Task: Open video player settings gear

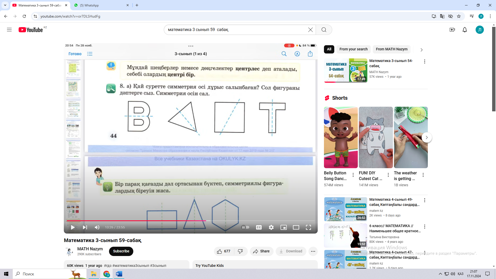Action: [x=271, y=227]
